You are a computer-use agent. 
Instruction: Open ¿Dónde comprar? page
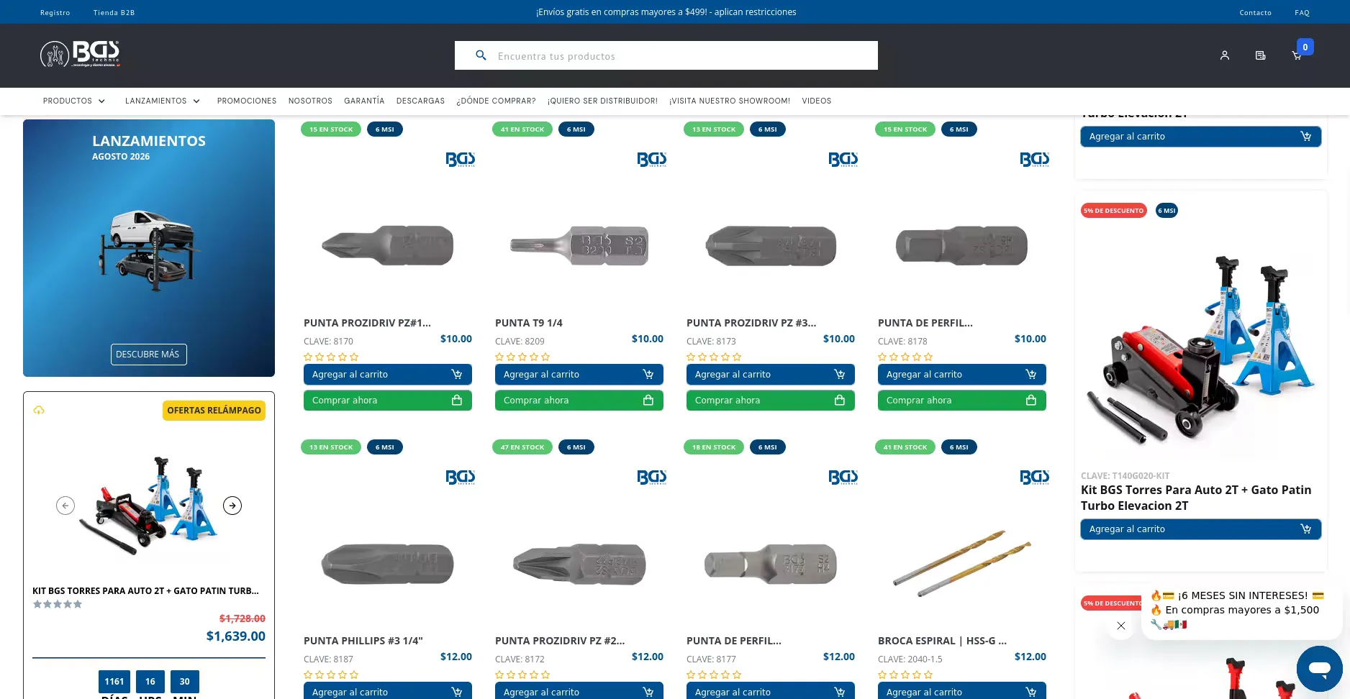(496, 101)
